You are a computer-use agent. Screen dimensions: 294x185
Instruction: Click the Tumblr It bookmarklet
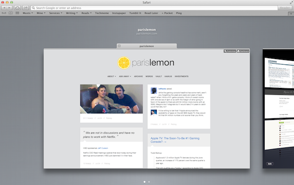(x=135, y=13)
